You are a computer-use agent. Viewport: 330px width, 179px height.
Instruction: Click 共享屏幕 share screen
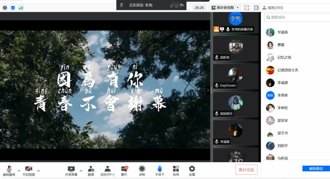pos(71,170)
